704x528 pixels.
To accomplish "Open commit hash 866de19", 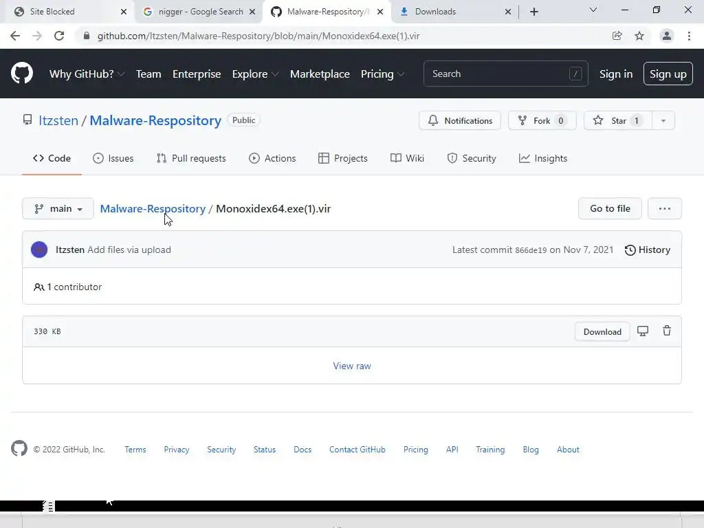I will pyautogui.click(x=531, y=250).
